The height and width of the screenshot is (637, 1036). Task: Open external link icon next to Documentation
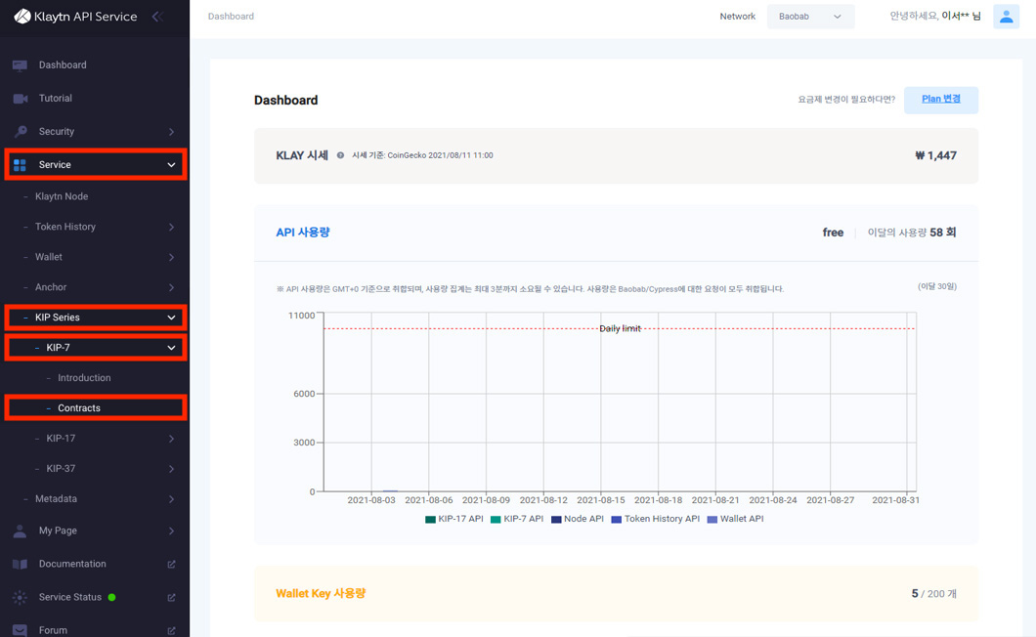coord(171,565)
